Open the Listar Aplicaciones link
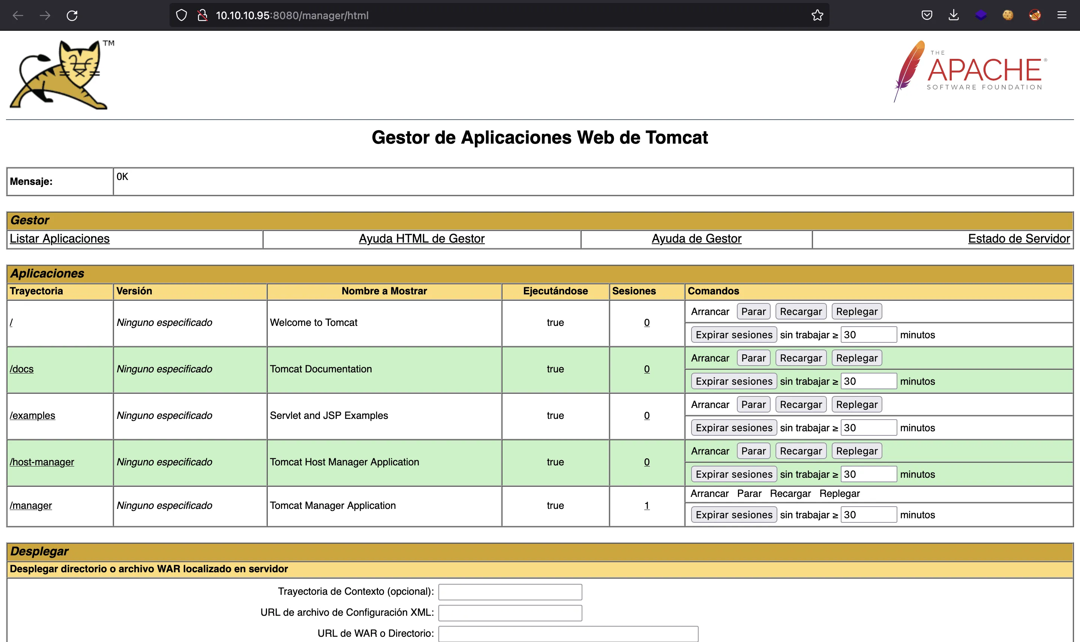 tap(60, 239)
